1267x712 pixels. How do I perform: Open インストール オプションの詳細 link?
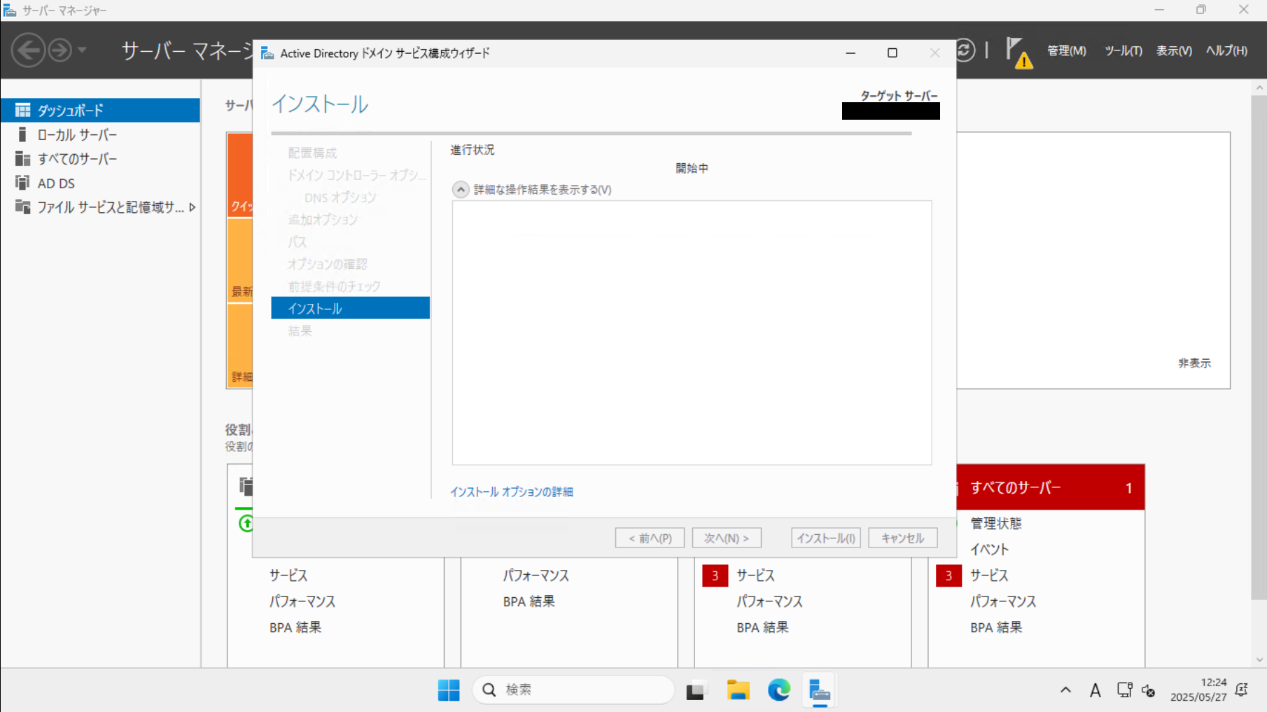[512, 492]
